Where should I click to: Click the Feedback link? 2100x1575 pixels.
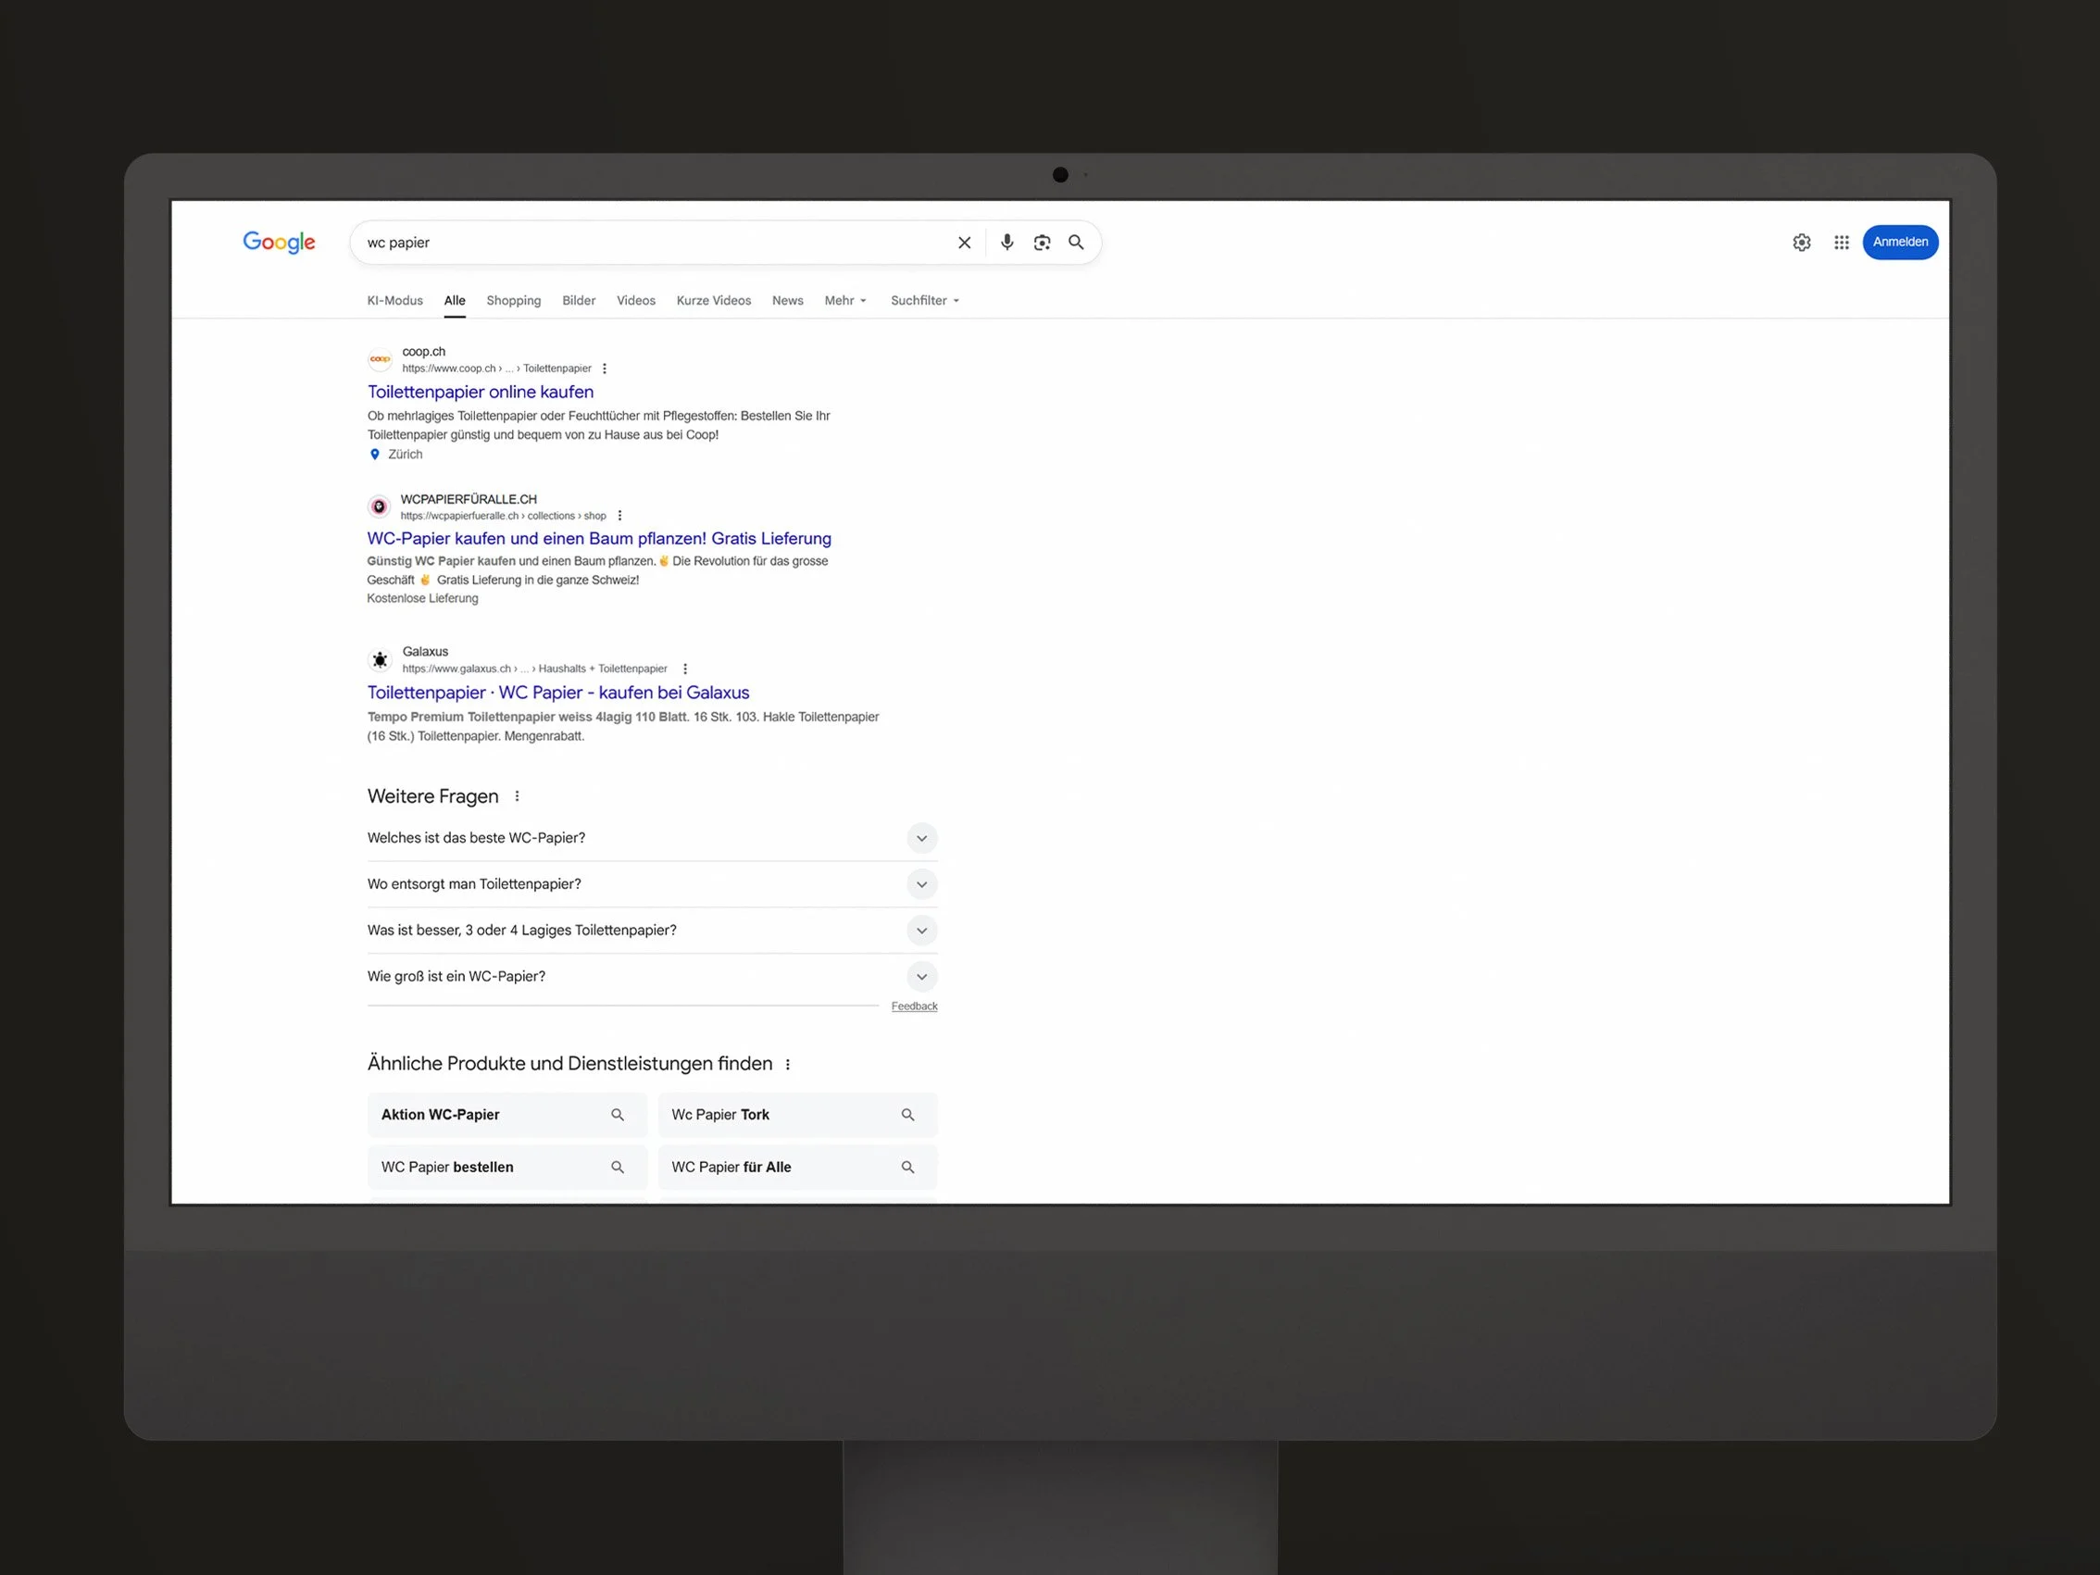[914, 1006]
